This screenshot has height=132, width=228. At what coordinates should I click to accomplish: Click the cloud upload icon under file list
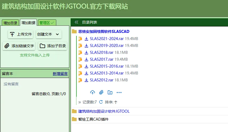[x=92, y=92]
